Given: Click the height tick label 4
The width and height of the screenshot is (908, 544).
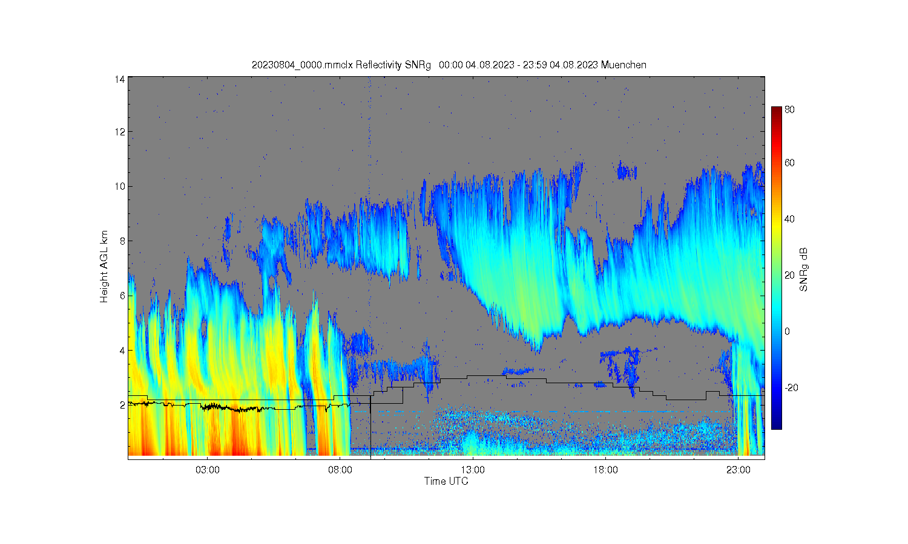Looking at the screenshot, I should point(122,350).
